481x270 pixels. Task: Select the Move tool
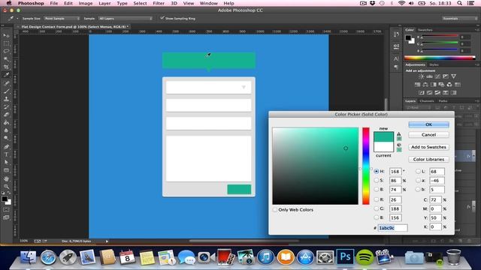click(6, 36)
